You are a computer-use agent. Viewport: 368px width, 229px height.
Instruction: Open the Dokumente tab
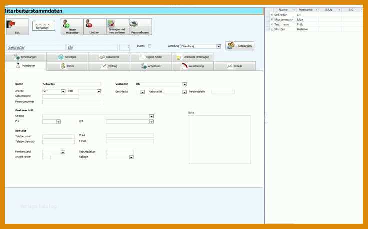109,57
